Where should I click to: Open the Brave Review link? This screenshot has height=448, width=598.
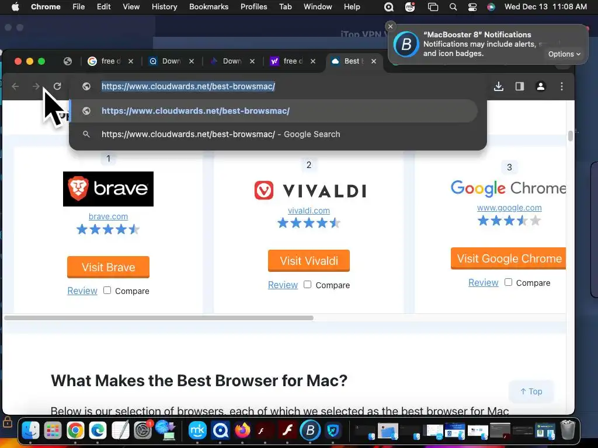(82, 290)
